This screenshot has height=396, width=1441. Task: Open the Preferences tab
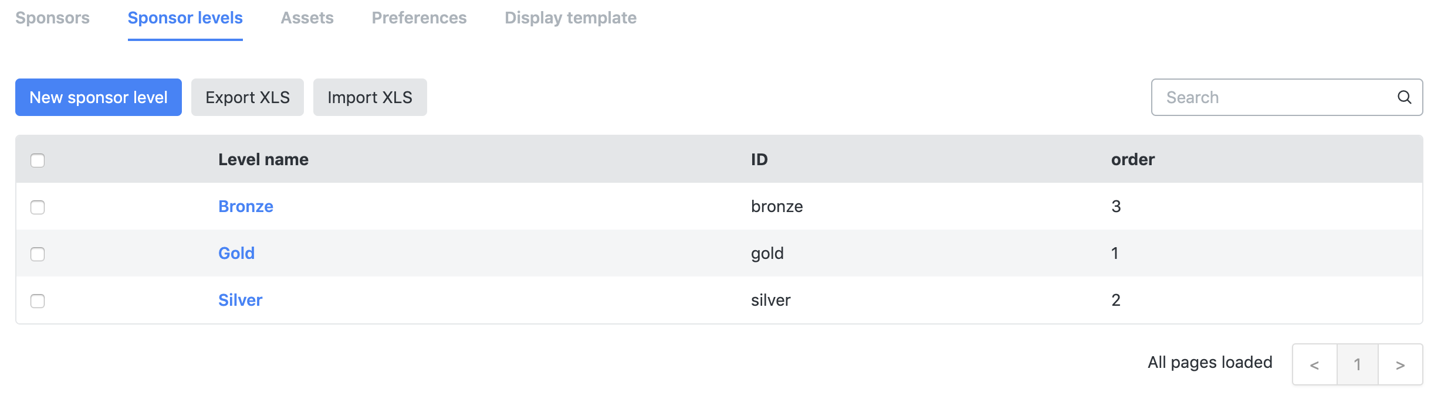point(420,18)
